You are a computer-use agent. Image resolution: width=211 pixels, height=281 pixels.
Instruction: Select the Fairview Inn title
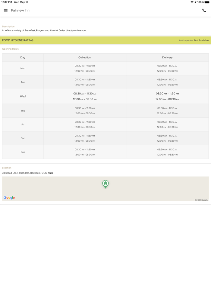[20, 11]
